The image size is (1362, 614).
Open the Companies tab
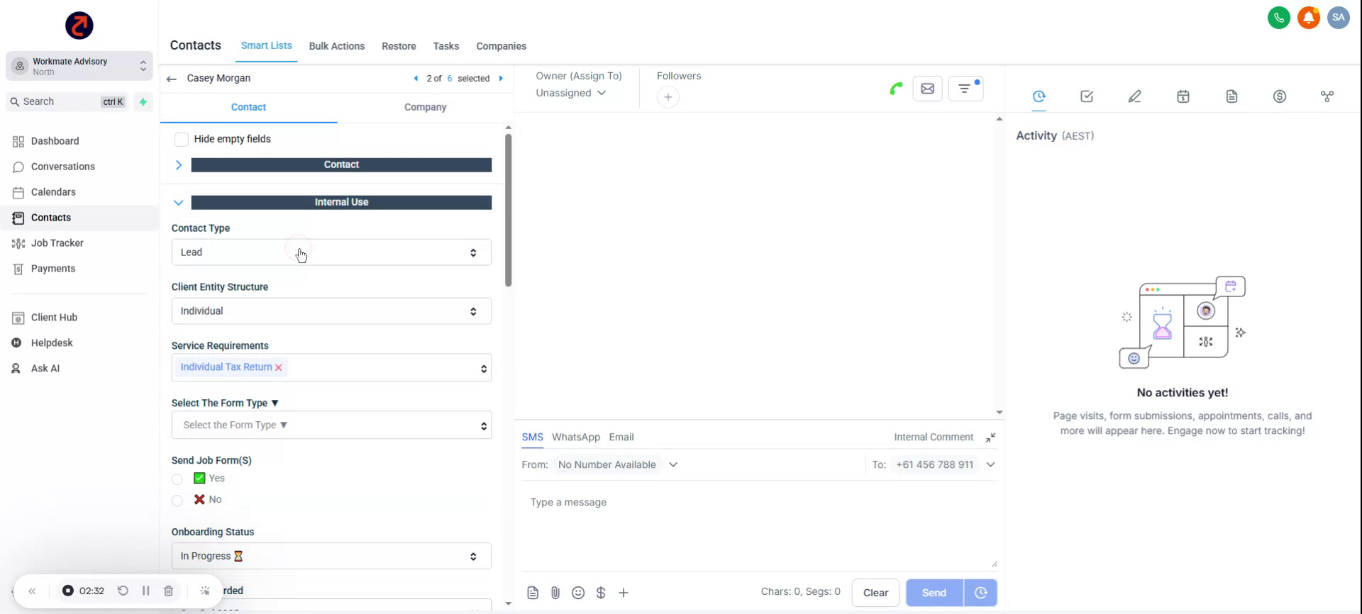pyautogui.click(x=501, y=46)
